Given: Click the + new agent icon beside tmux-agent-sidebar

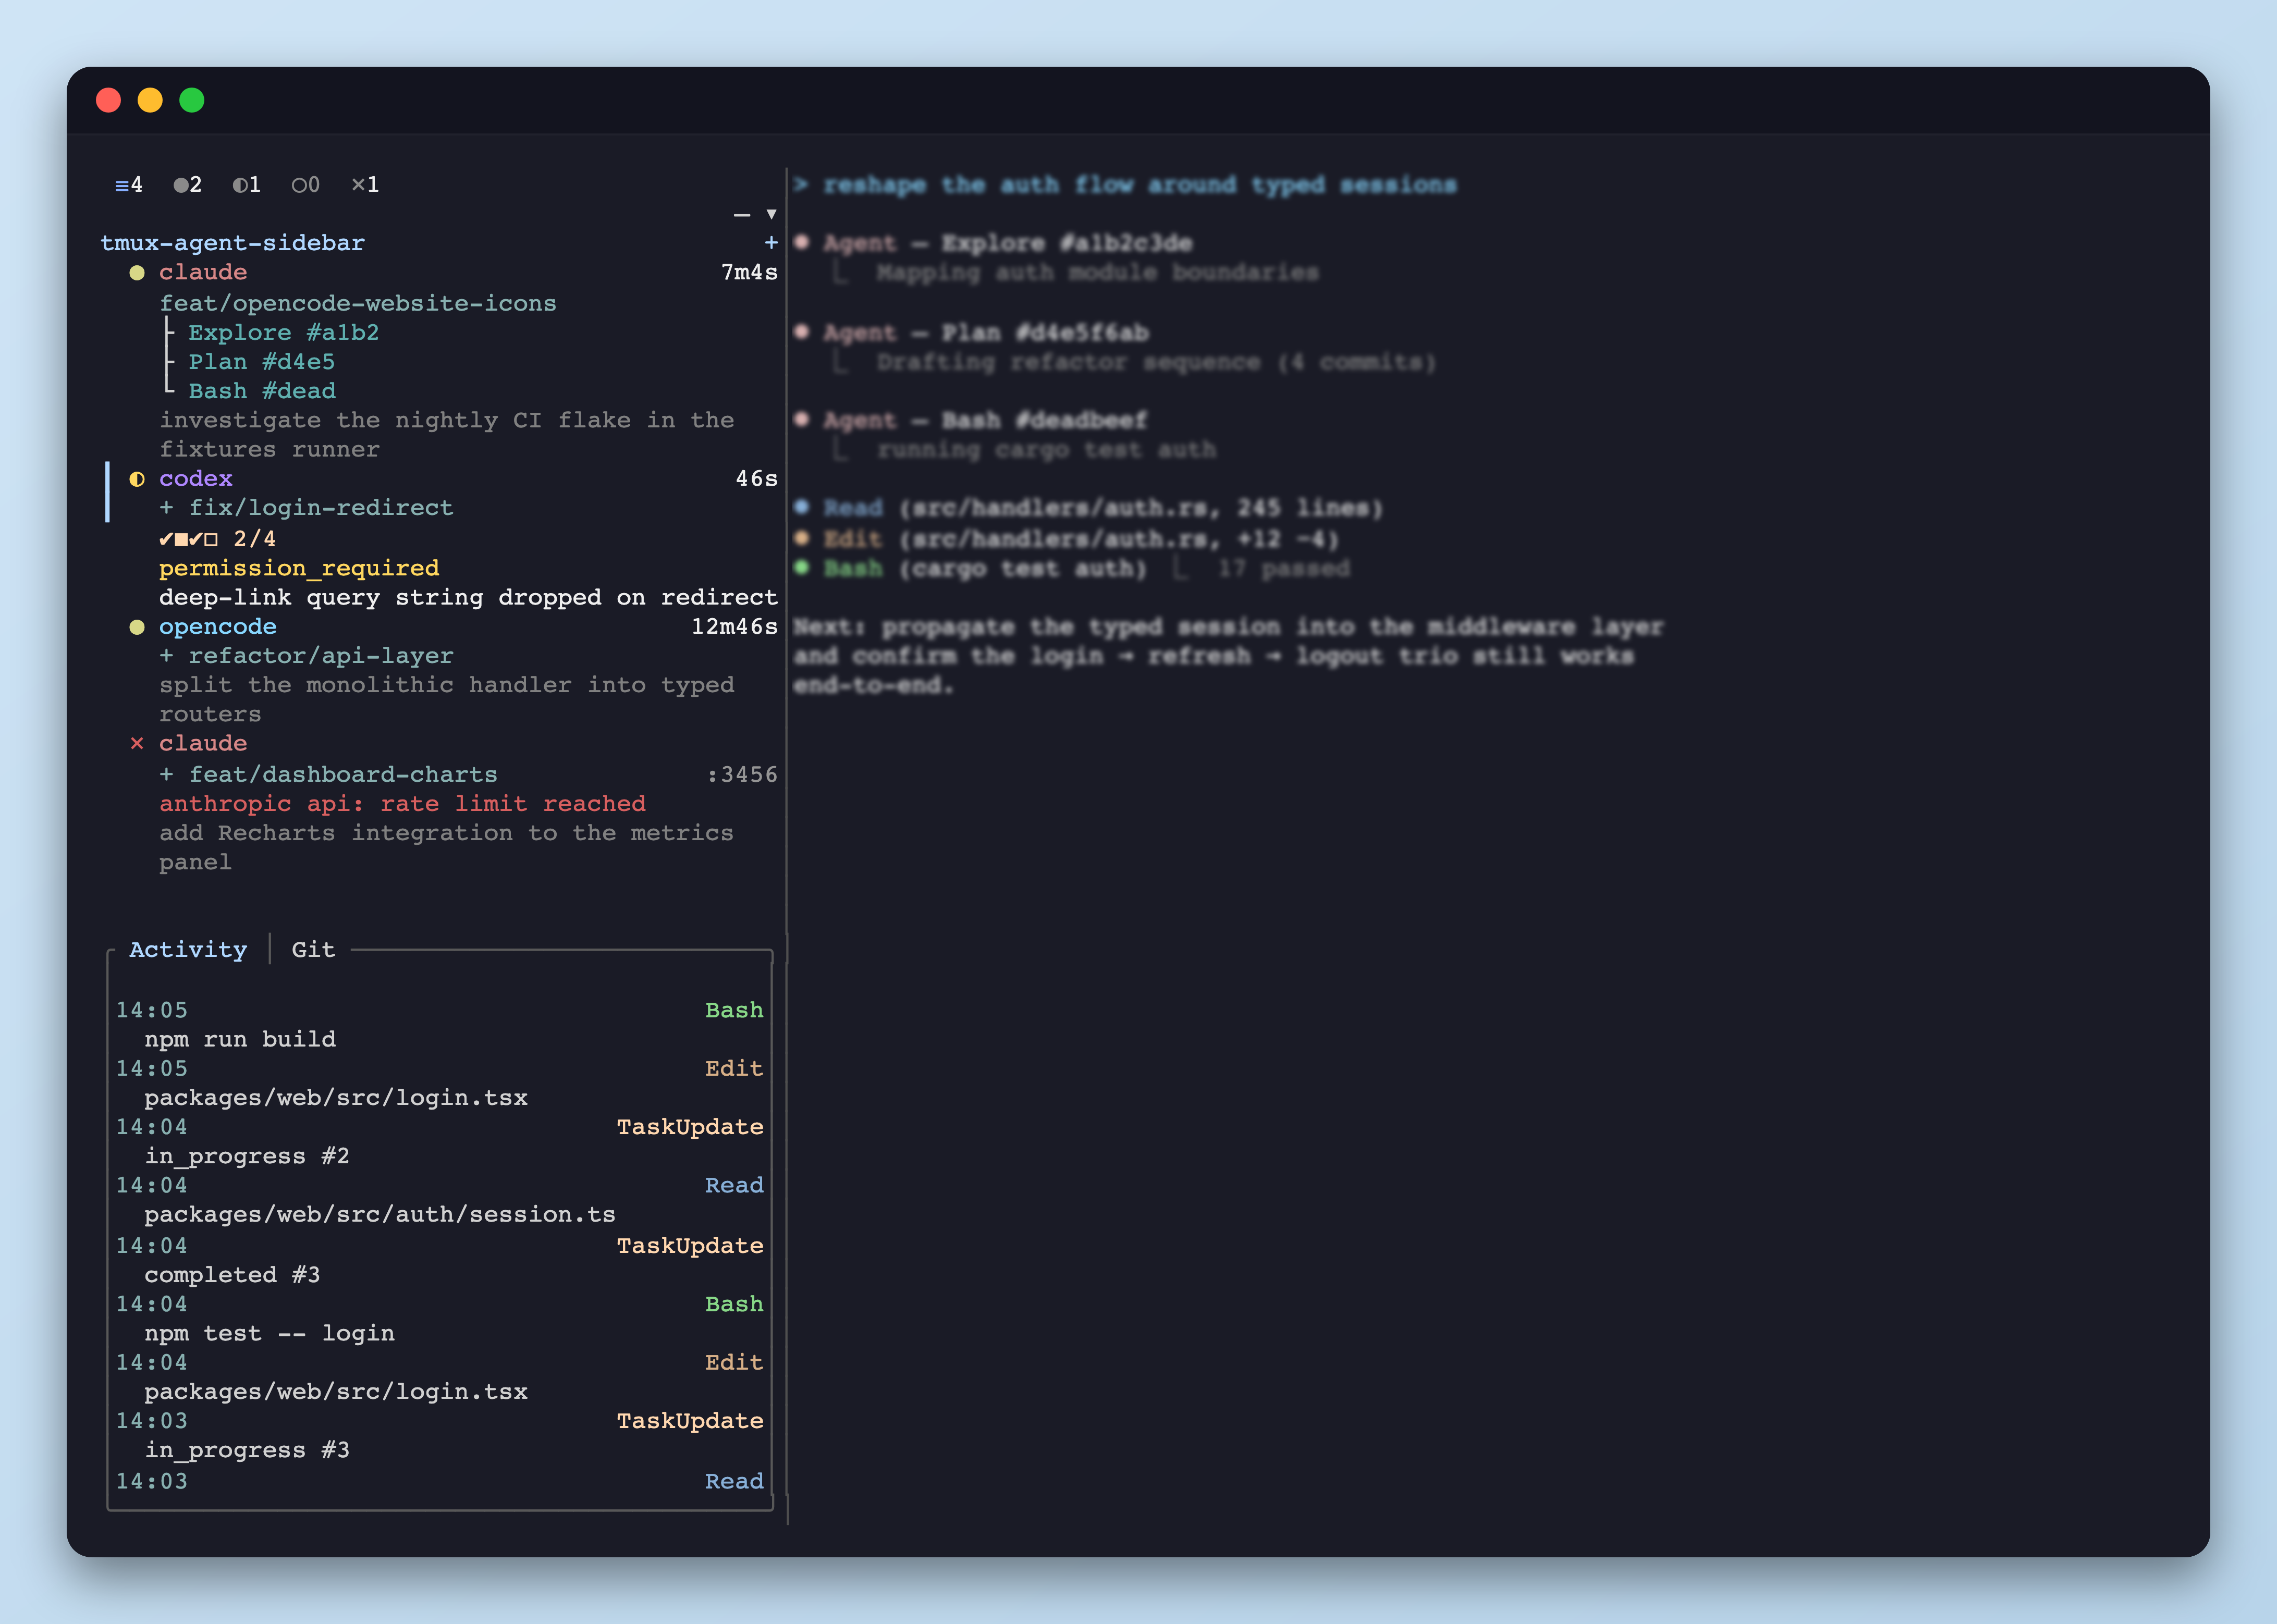Looking at the screenshot, I should 771,242.
